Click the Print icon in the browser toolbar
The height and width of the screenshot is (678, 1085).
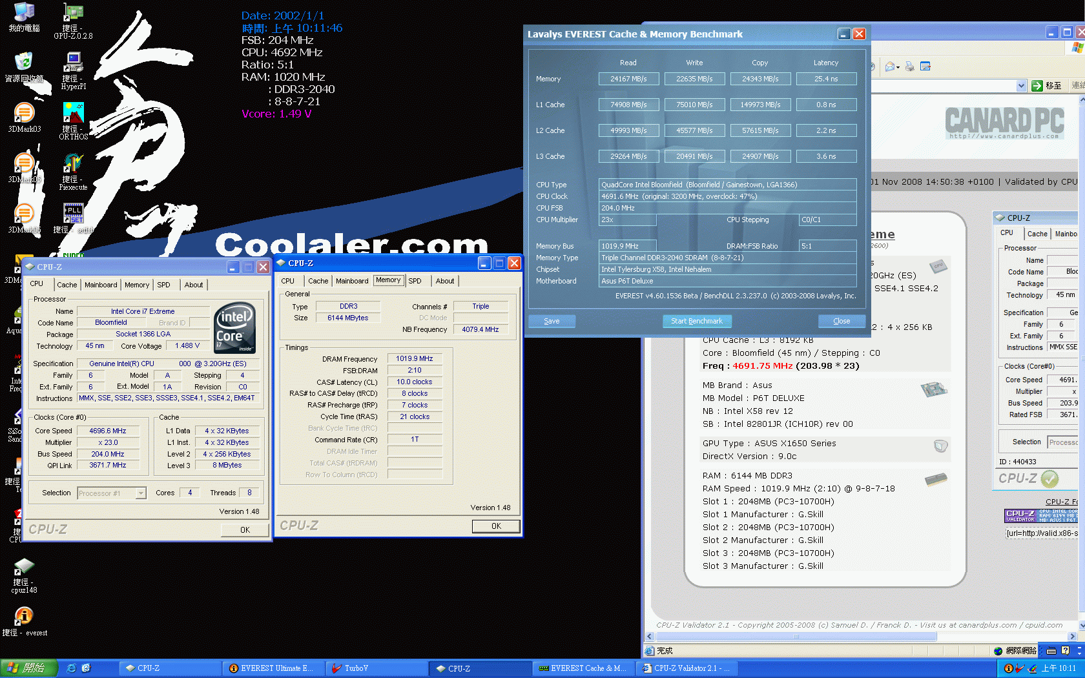pyautogui.click(x=910, y=67)
